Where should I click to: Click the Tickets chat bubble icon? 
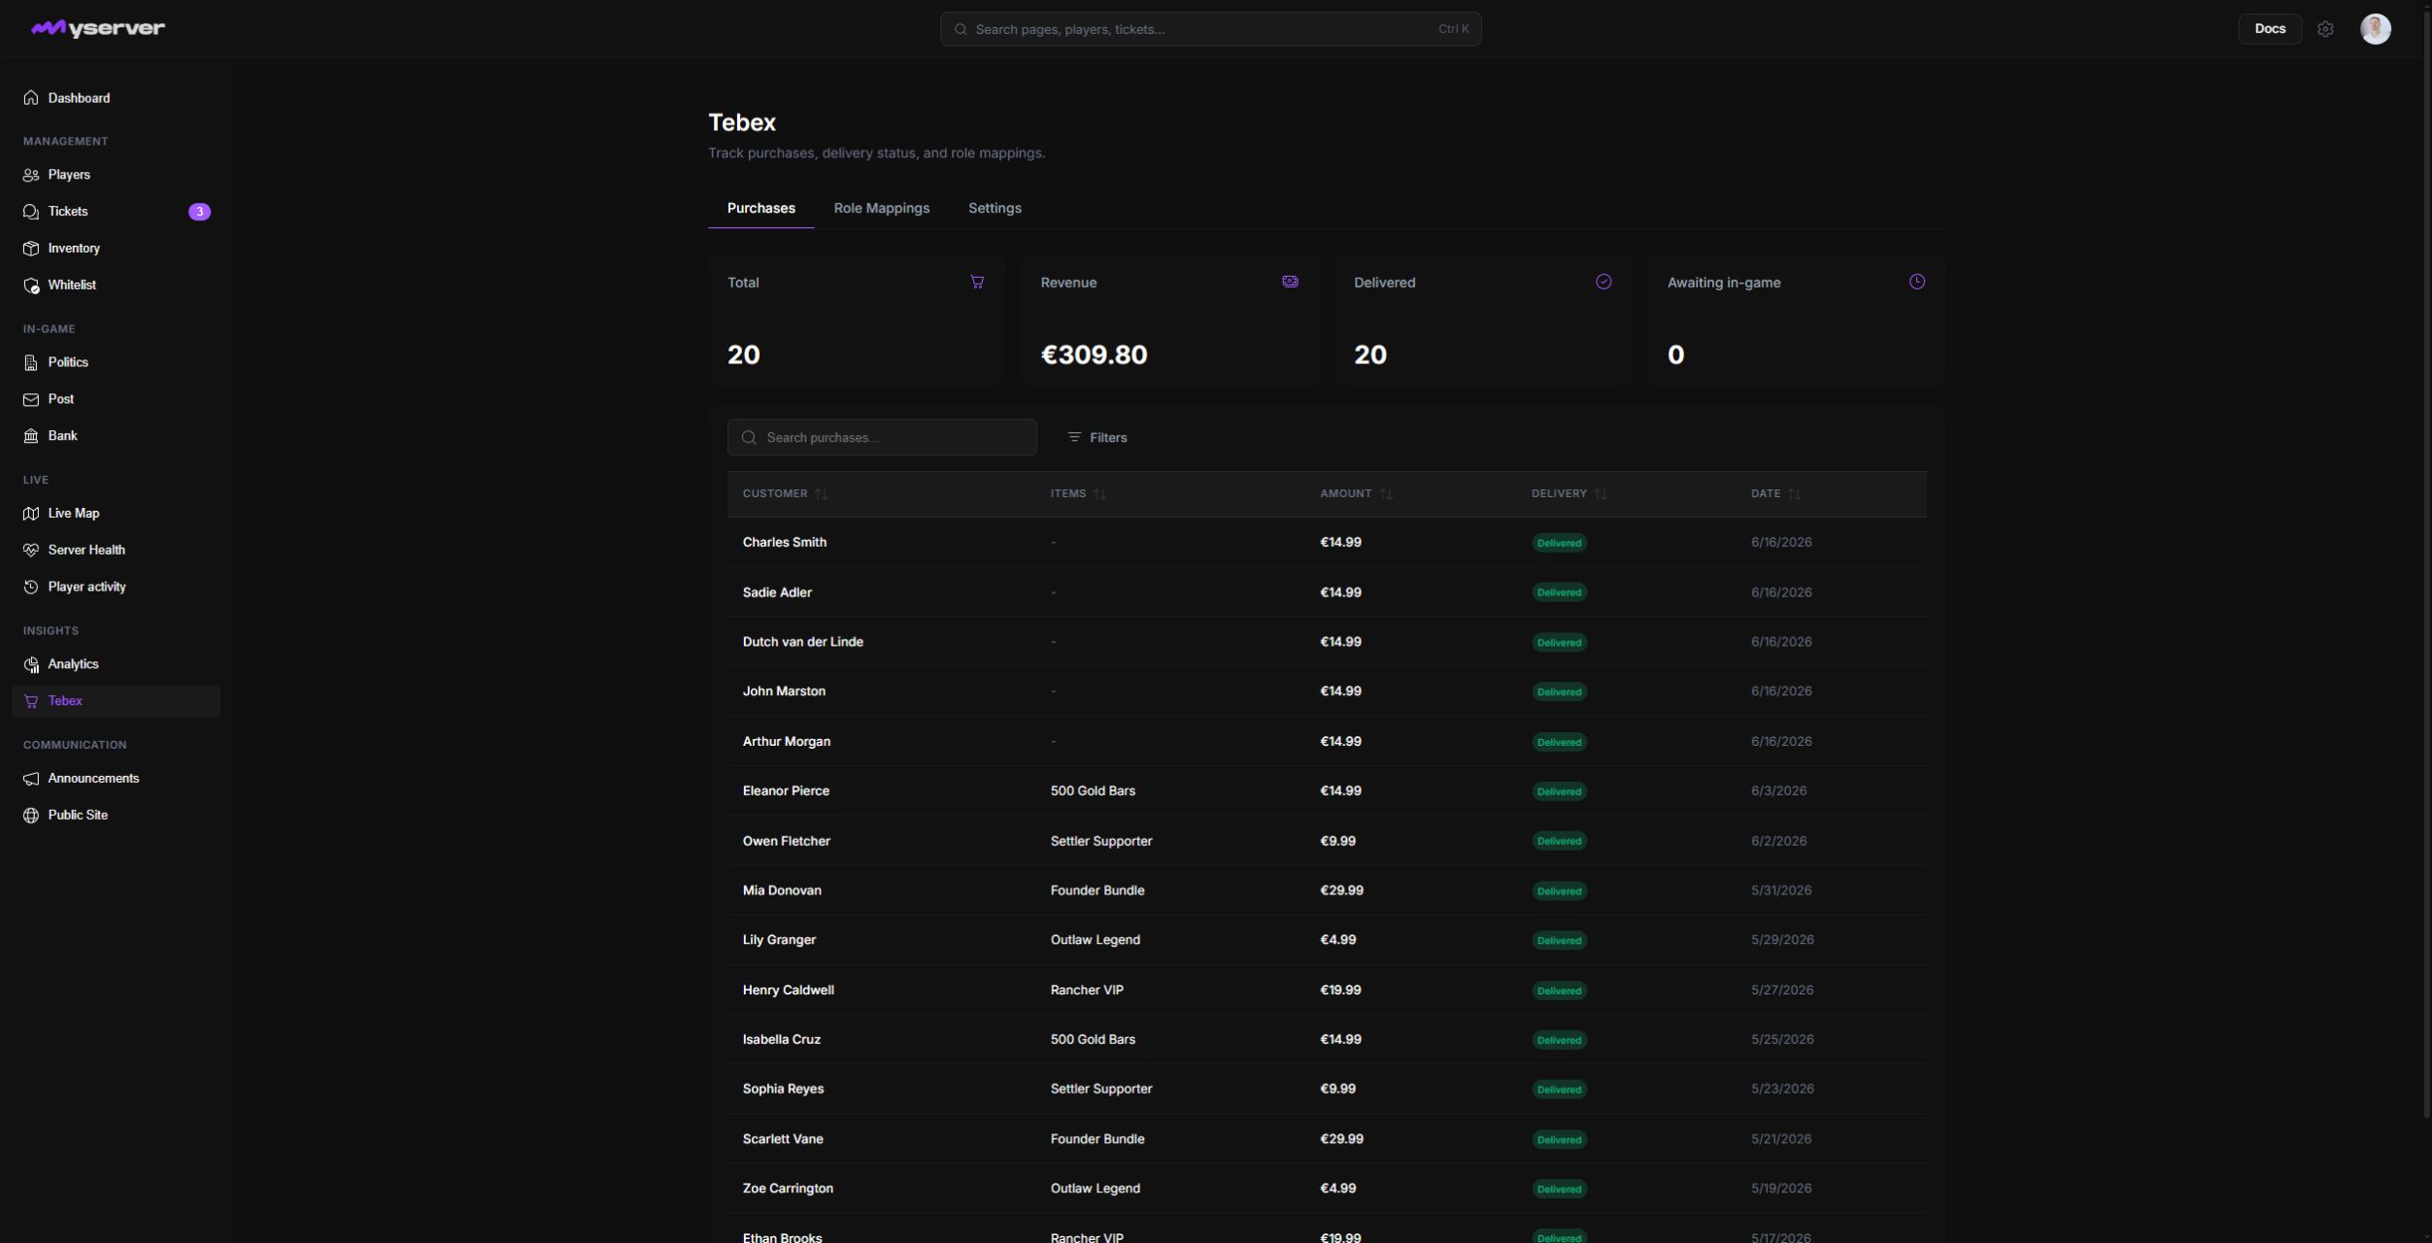tap(31, 212)
